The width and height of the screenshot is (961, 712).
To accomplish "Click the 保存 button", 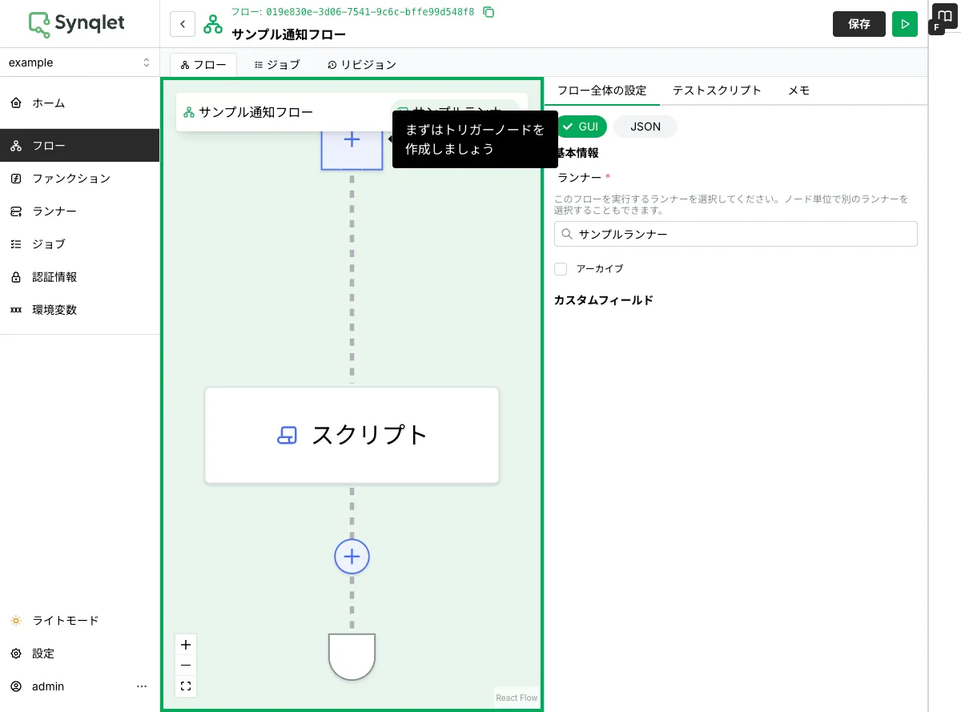I will click(x=859, y=24).
